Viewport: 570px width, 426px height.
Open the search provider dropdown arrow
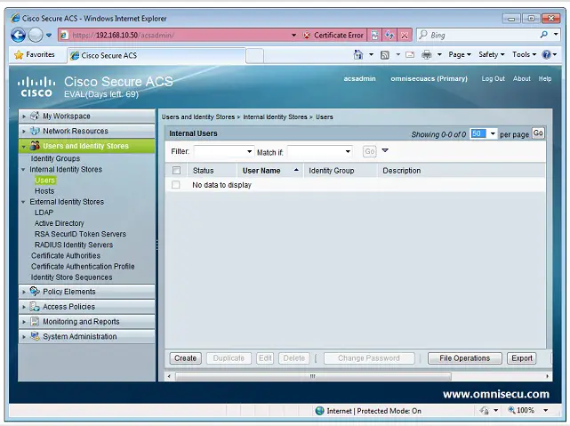tap(556, 35)
